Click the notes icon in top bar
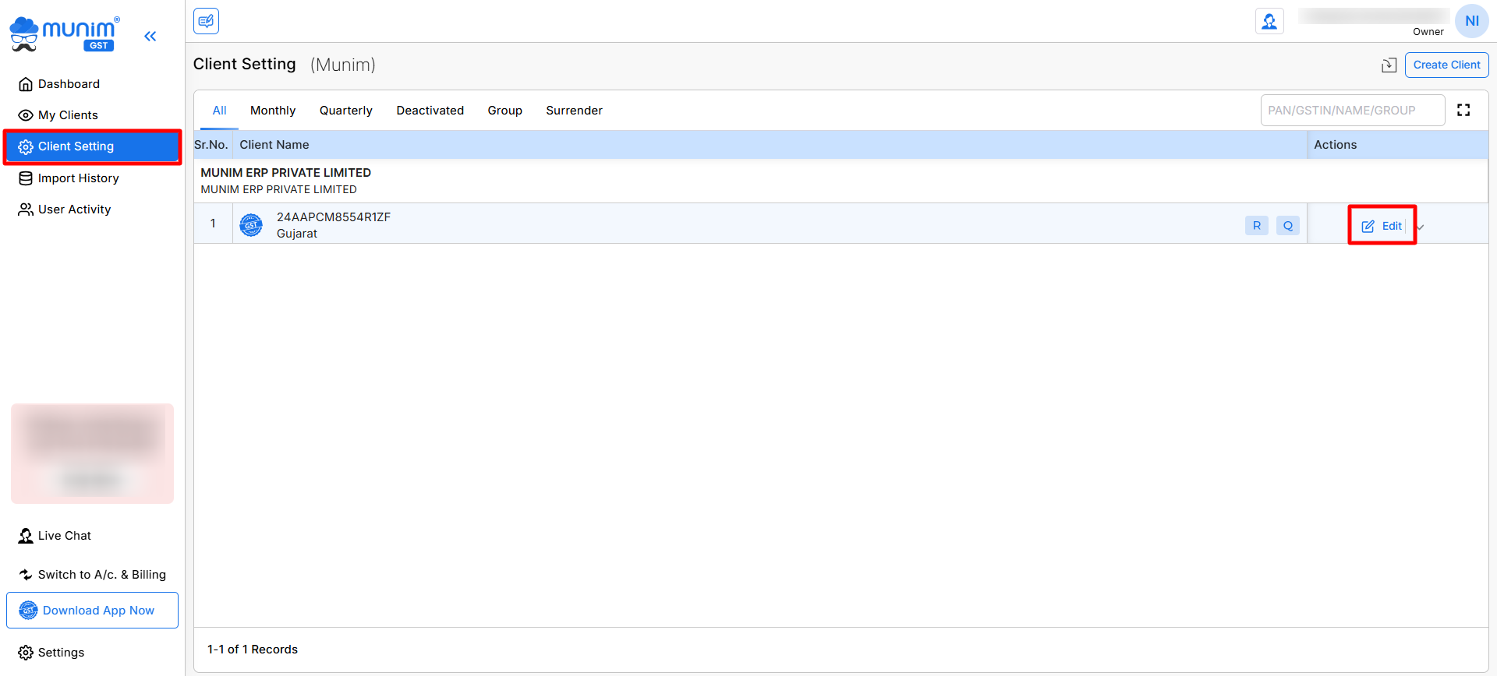 point(207,21)
